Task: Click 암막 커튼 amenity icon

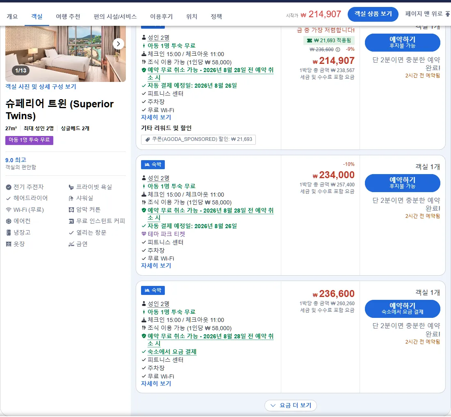Action: point(71,210)
